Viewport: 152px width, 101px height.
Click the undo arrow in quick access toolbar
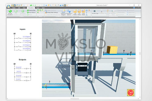[24, 5]
